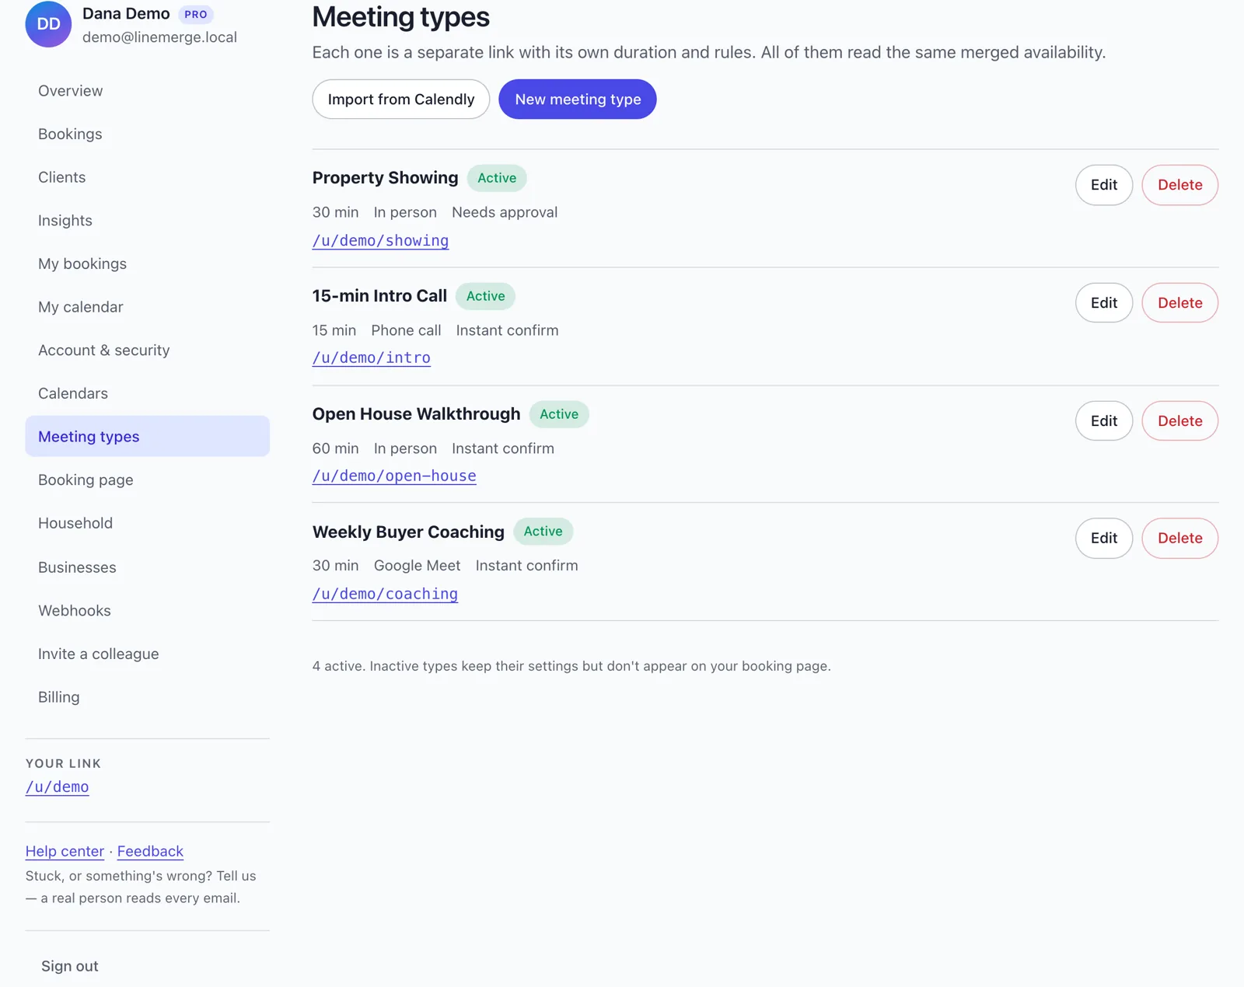This screenshot has height=987, width=1244.
Task: Click Active badge for Weekly Buyer Coaching
Action: pos(543,532)
